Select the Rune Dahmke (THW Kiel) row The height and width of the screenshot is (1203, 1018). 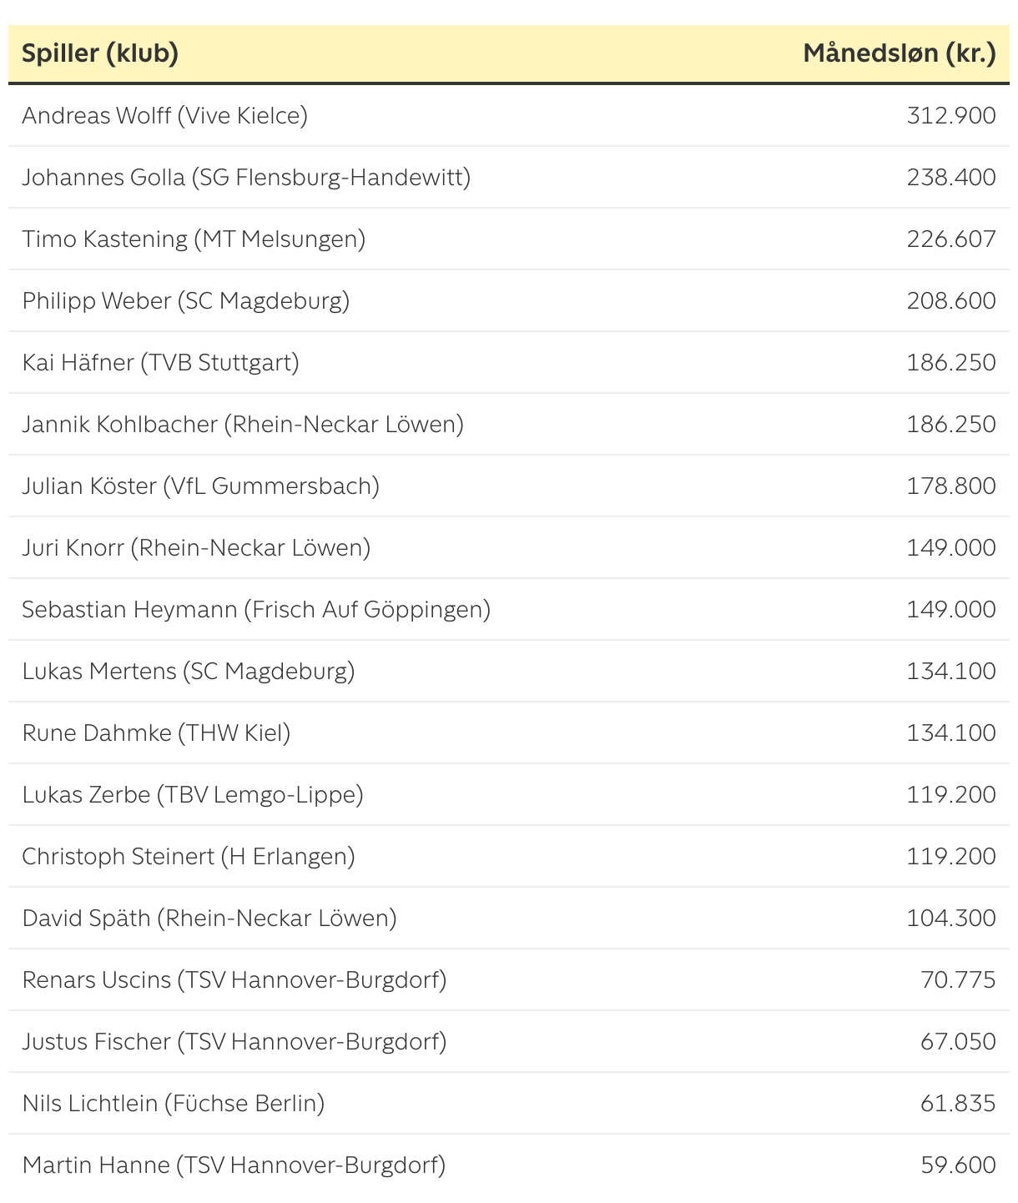coord(156,732)
